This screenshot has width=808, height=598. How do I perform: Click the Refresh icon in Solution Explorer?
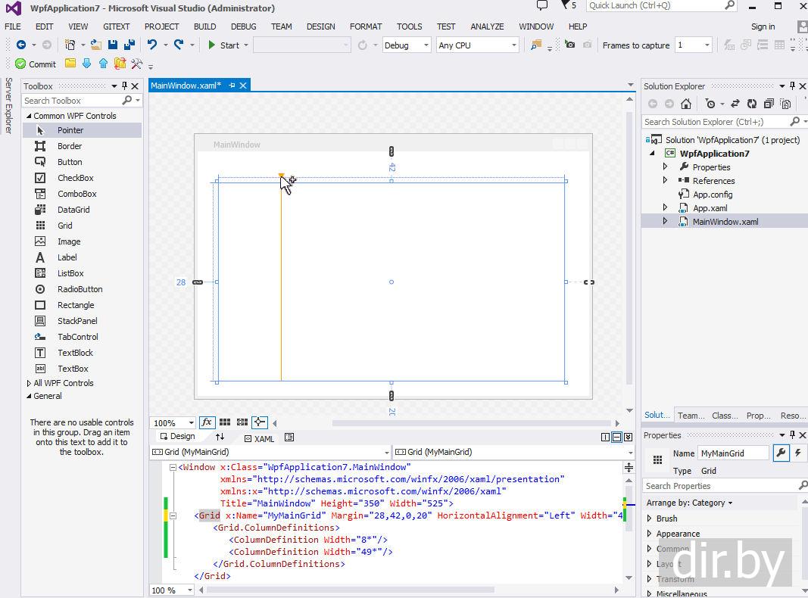pyautogui.click(x=751, y=104)
